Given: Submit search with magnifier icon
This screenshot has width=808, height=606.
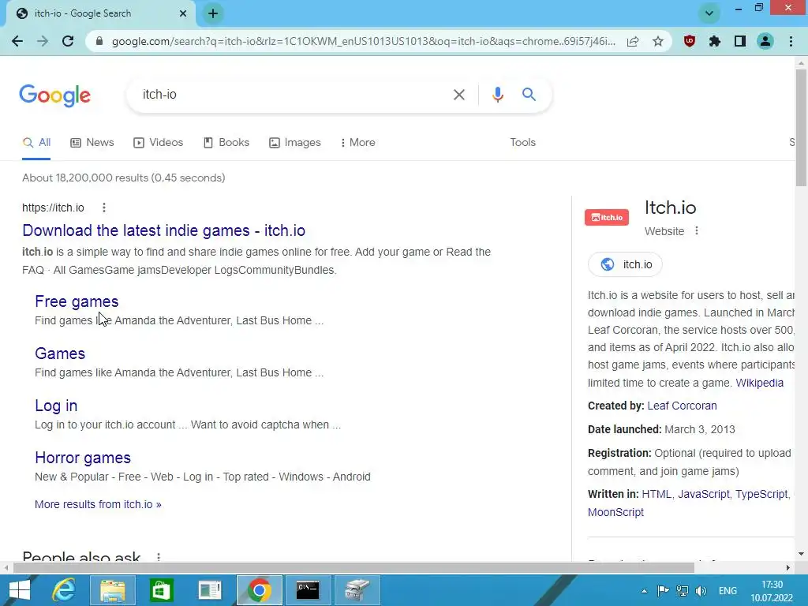Looking at the screenshot, I should click(529, 95).
